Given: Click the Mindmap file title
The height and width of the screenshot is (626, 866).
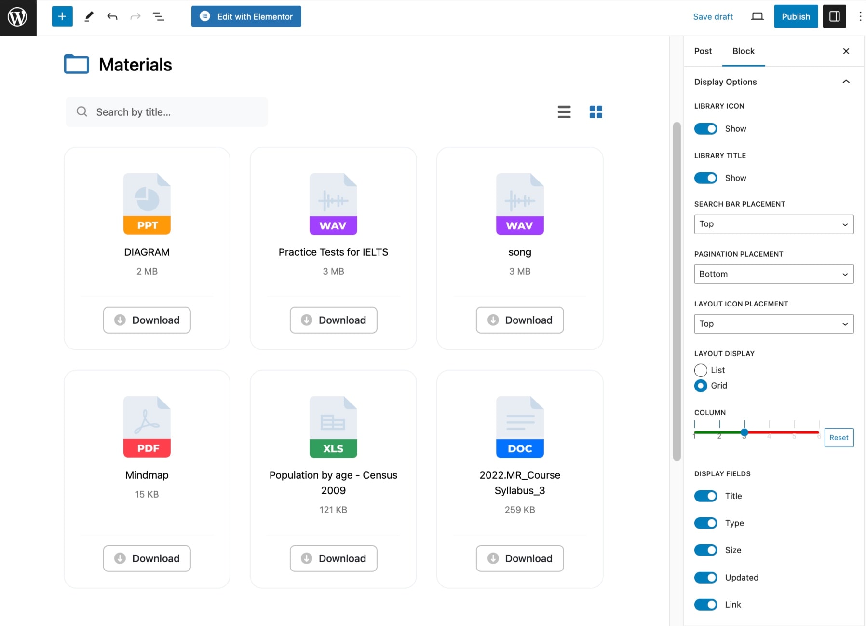Looking at the screenshot, I should point(147,475).
